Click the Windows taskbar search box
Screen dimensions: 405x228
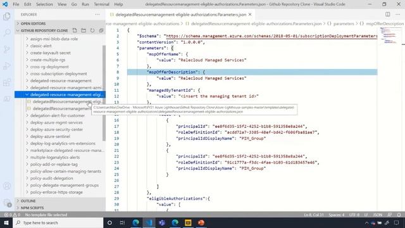click(58, 222)
